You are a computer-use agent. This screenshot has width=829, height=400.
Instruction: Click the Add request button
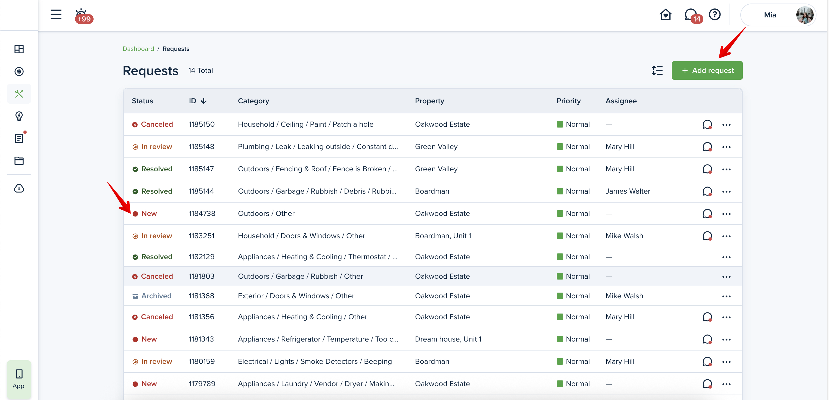(x=707, y=70)
